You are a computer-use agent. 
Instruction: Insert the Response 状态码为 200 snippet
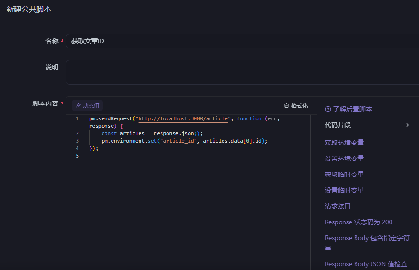point(358,222)
